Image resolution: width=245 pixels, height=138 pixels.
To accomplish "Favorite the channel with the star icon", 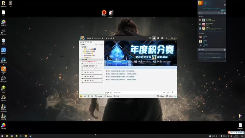I will pos(107,38).
